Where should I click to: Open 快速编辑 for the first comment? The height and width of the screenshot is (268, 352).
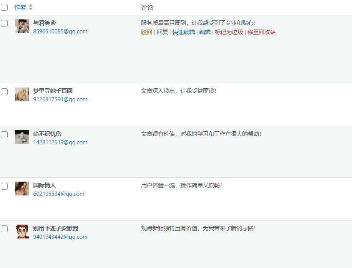tap(183, 32)
